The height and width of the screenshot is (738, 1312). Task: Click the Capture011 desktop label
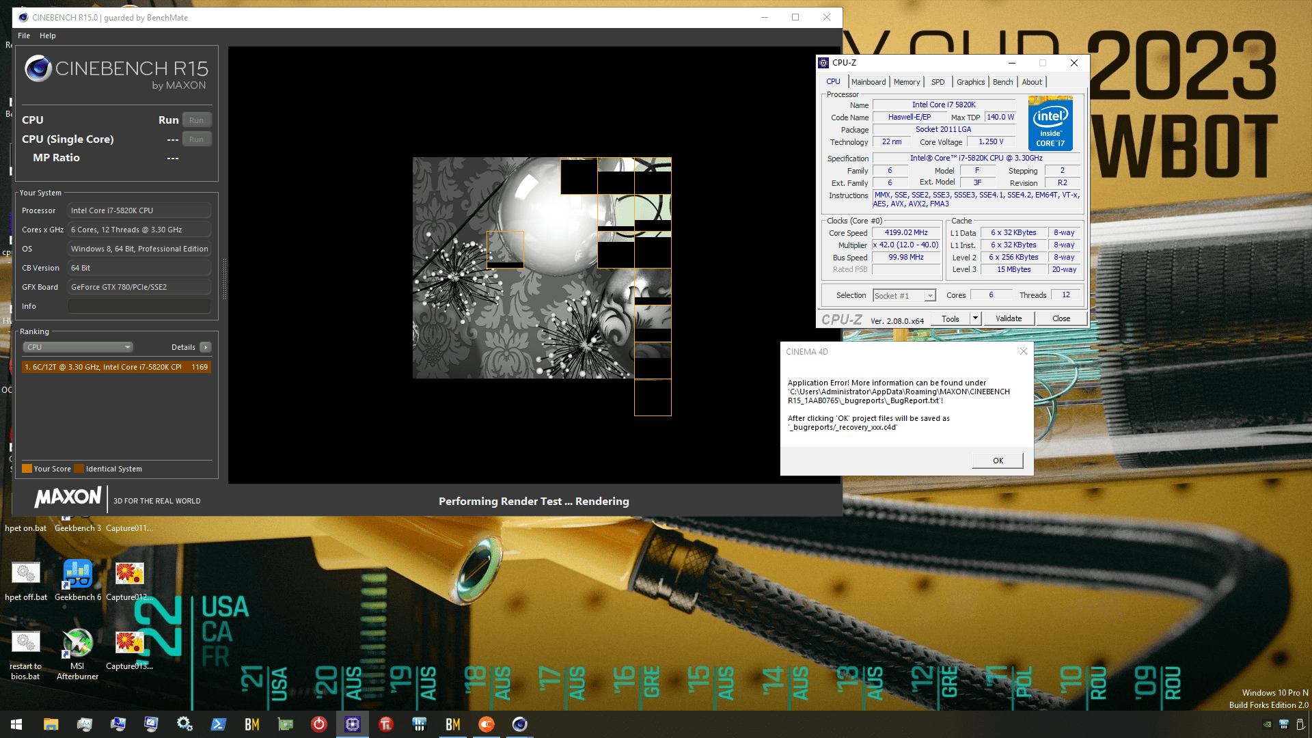click(129, 528)
